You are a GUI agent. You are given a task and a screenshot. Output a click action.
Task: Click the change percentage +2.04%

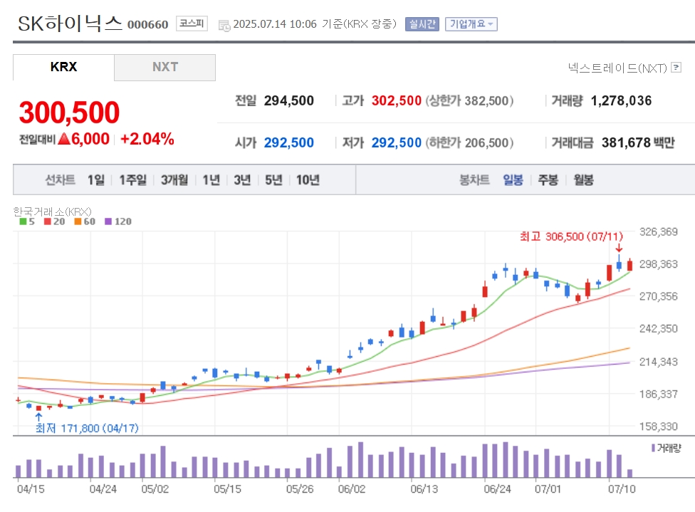tap(147, 139)
